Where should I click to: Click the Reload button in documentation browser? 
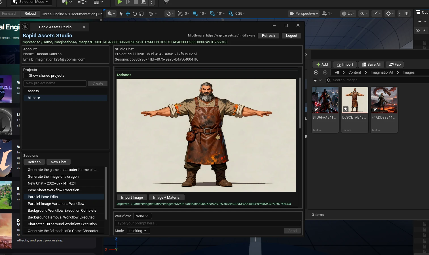click(x=30, y=14)
